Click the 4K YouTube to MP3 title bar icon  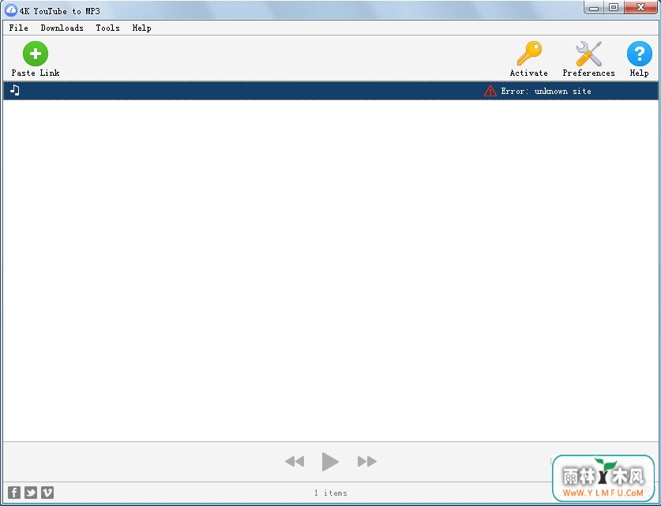[10, 10]
